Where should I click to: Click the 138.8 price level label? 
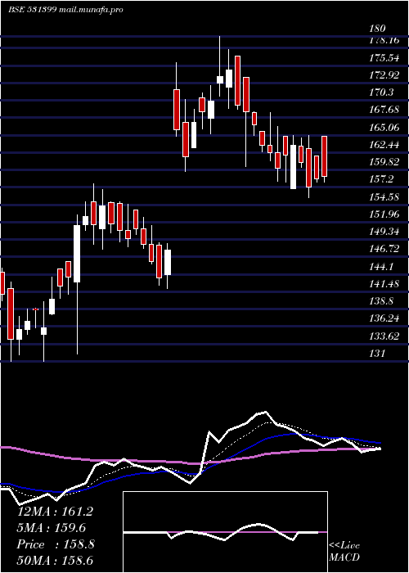(380, 301)
